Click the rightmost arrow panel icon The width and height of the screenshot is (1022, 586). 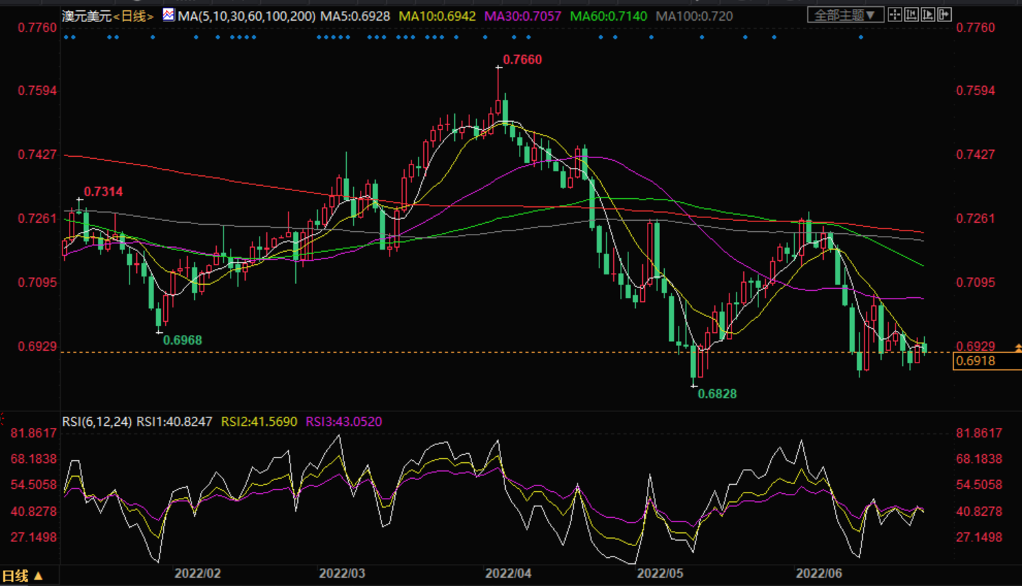pos(944,14)
